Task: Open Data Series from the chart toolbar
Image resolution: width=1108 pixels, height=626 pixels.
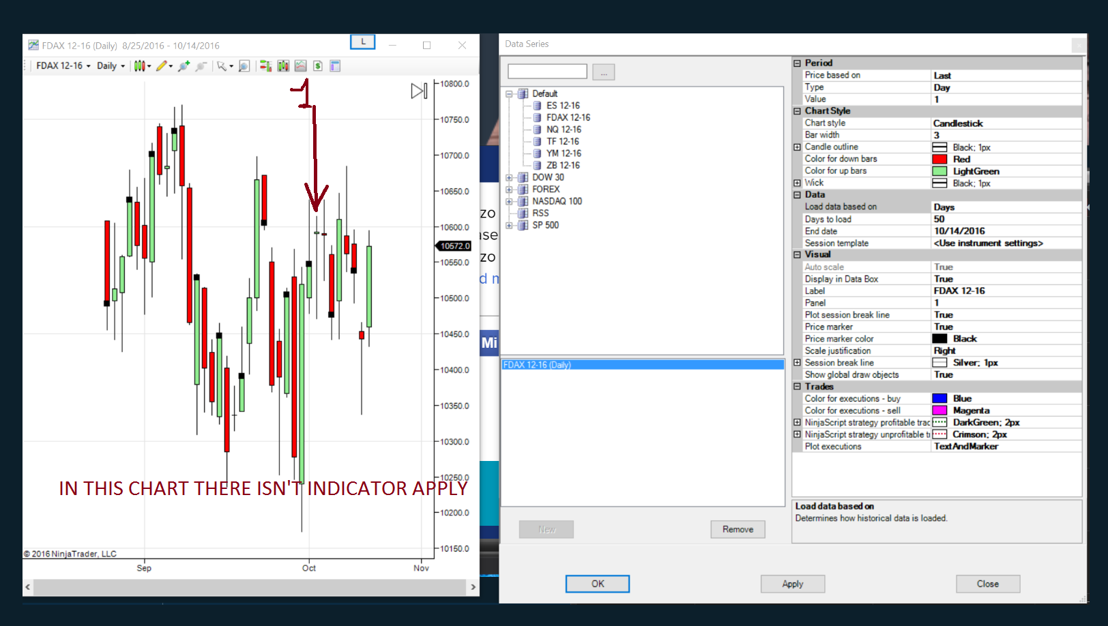Action: [283, 66]
